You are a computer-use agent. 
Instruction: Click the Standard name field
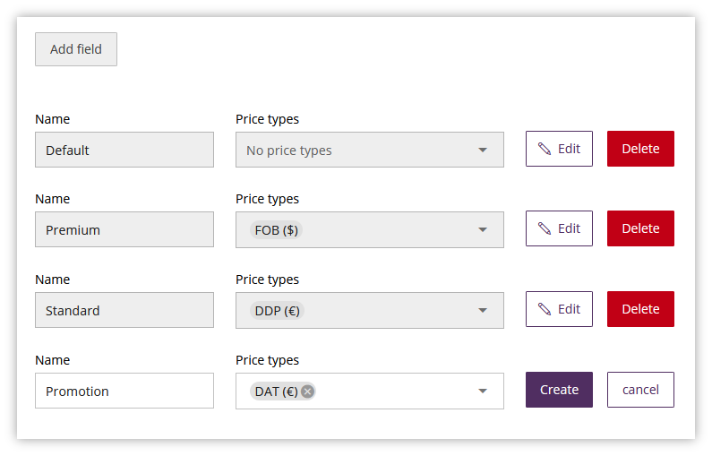tap(124, 310)
